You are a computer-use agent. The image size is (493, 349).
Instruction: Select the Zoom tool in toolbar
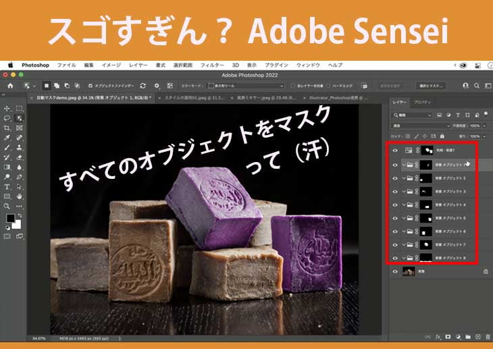coord(7,206)
